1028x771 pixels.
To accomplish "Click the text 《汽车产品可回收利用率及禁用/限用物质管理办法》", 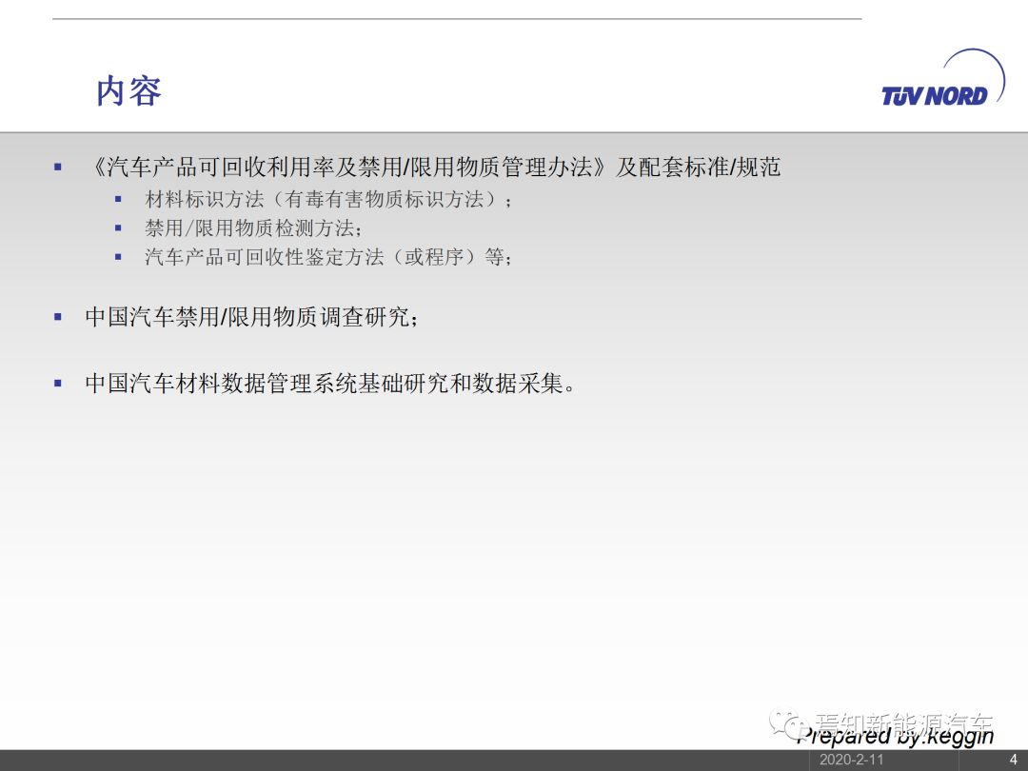I will 347,168.
